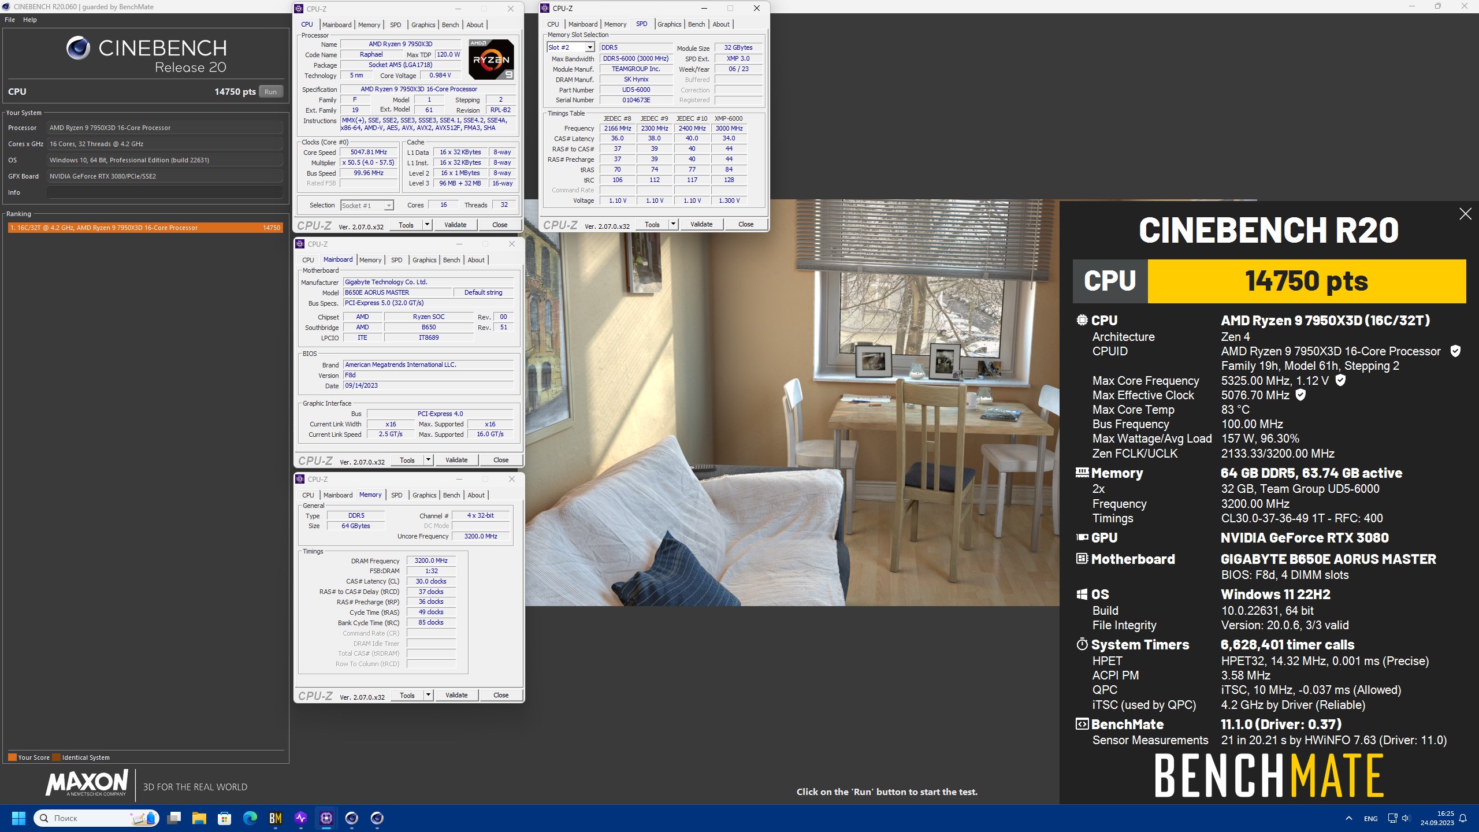
Task: Switch to Graphics tab in CPU-Z SPD window
Action: pos(669,24)
